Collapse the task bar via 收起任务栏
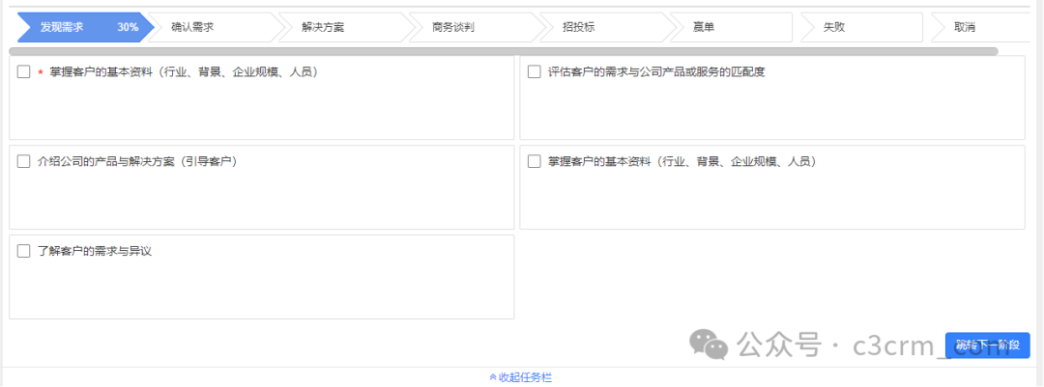This screenshot has width=1044, height=387. click(x=521, y=377)
